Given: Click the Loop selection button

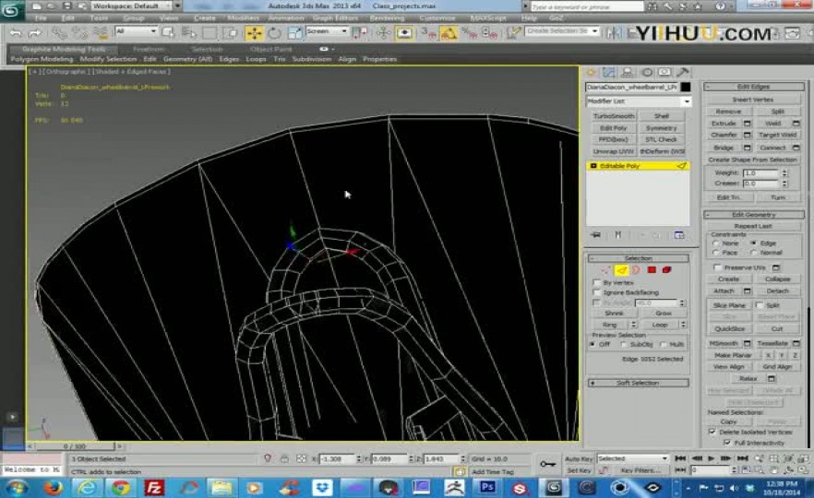Looking at the screenshot, I should [x=660, y=325].
